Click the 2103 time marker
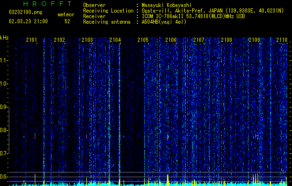292x186 pixels. [87, 40]
